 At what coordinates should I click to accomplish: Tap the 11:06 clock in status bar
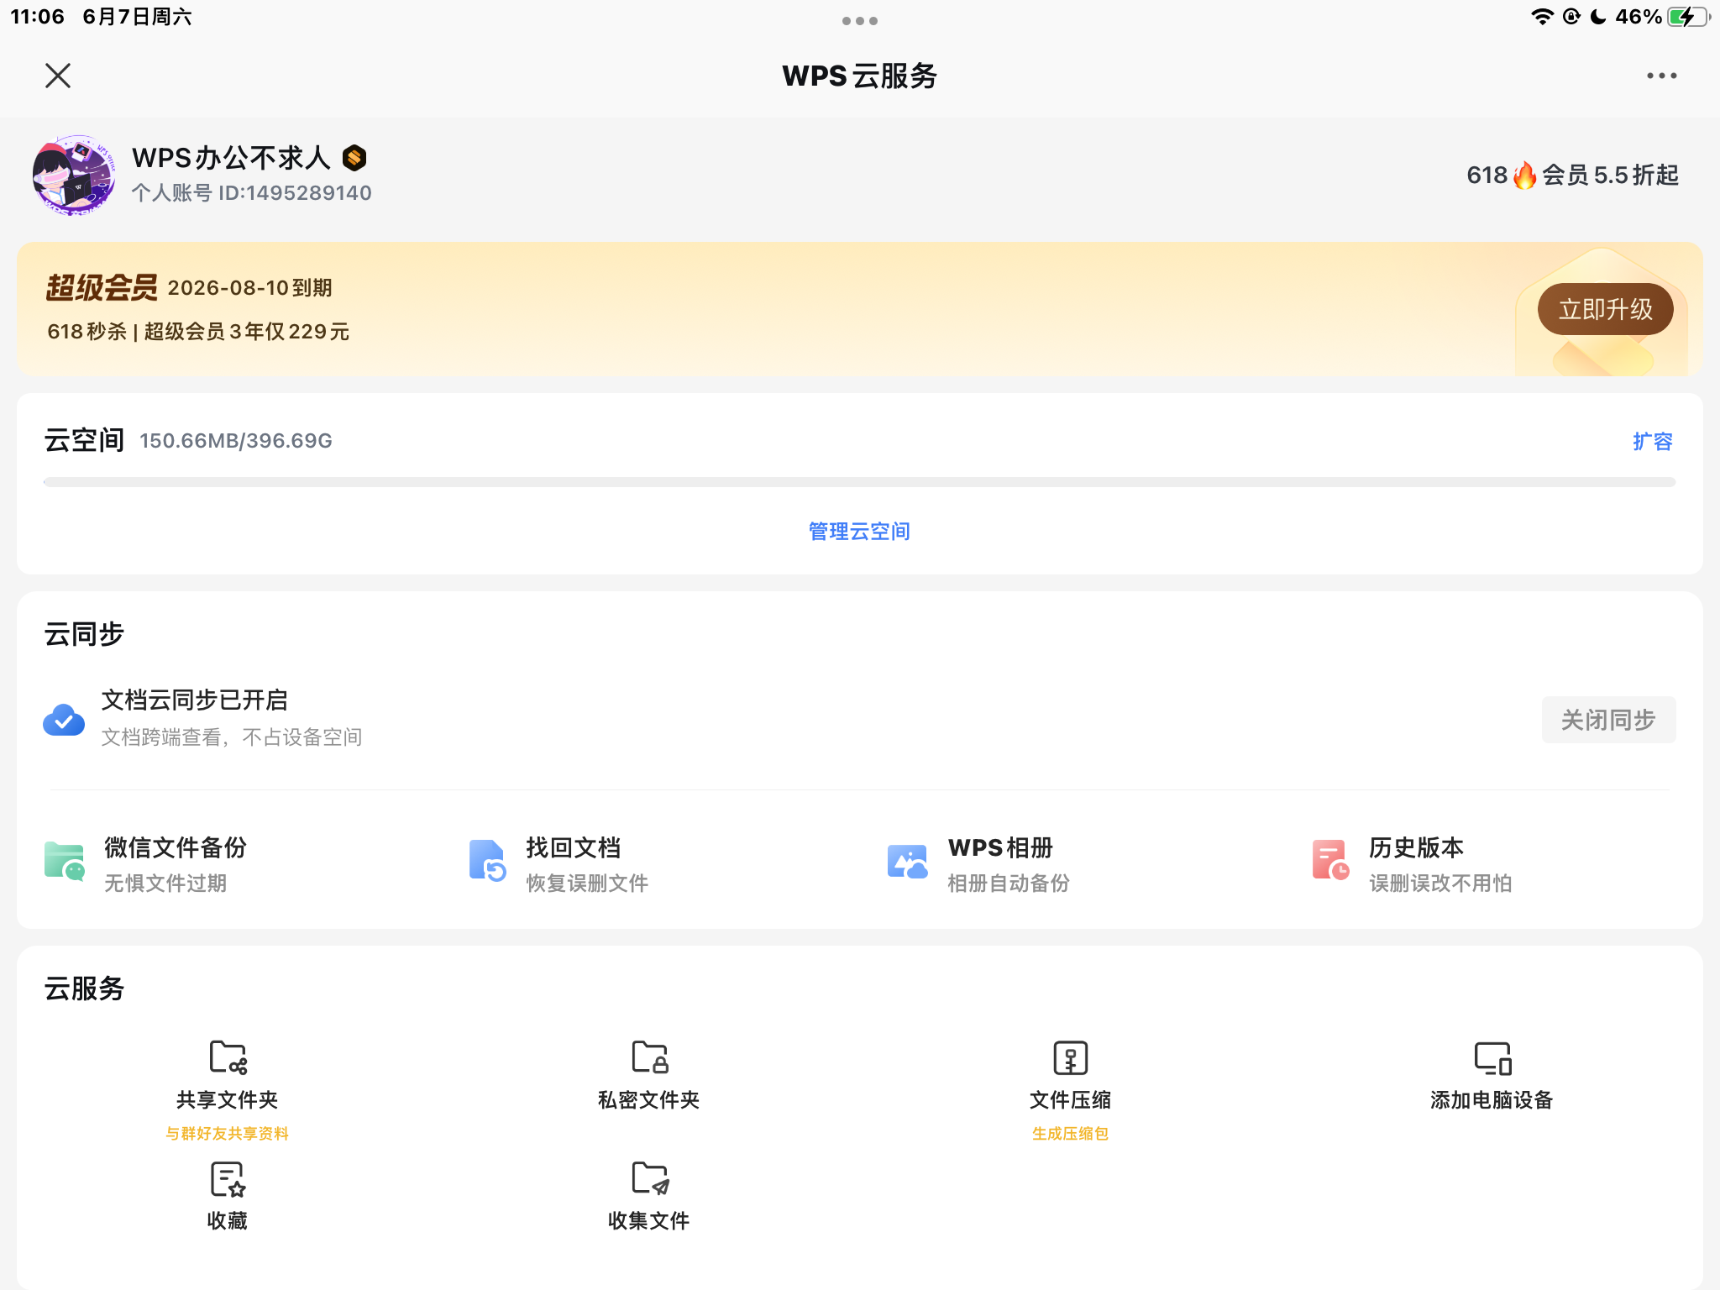tap(38, 17)
